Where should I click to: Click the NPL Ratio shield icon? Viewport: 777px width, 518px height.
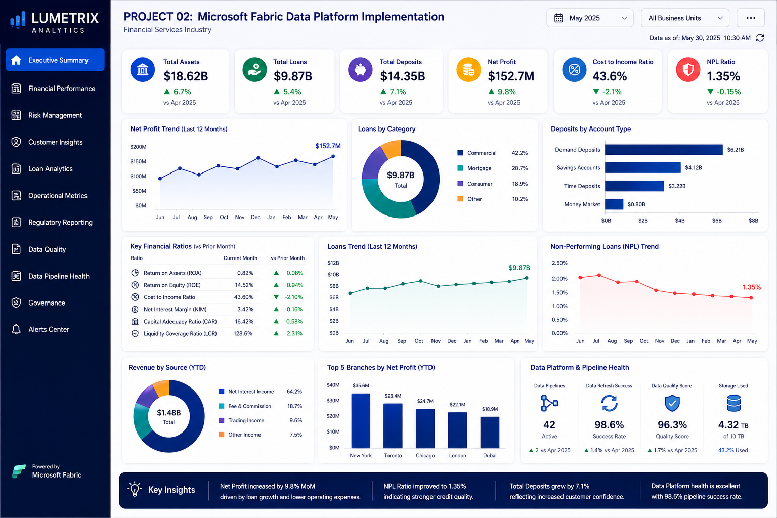coord(688,70)
